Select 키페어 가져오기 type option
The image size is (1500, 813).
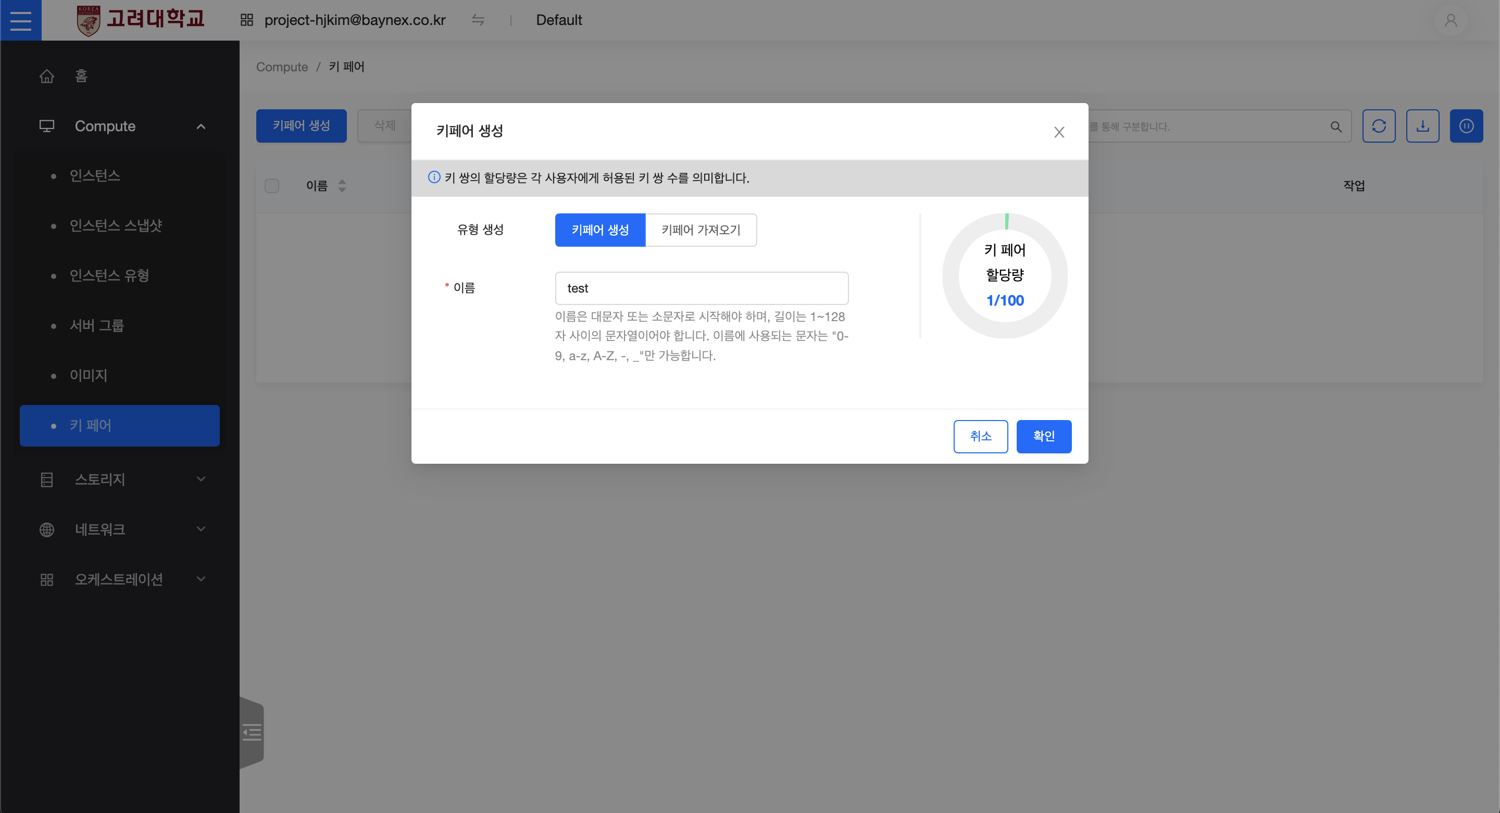(701, 230)
